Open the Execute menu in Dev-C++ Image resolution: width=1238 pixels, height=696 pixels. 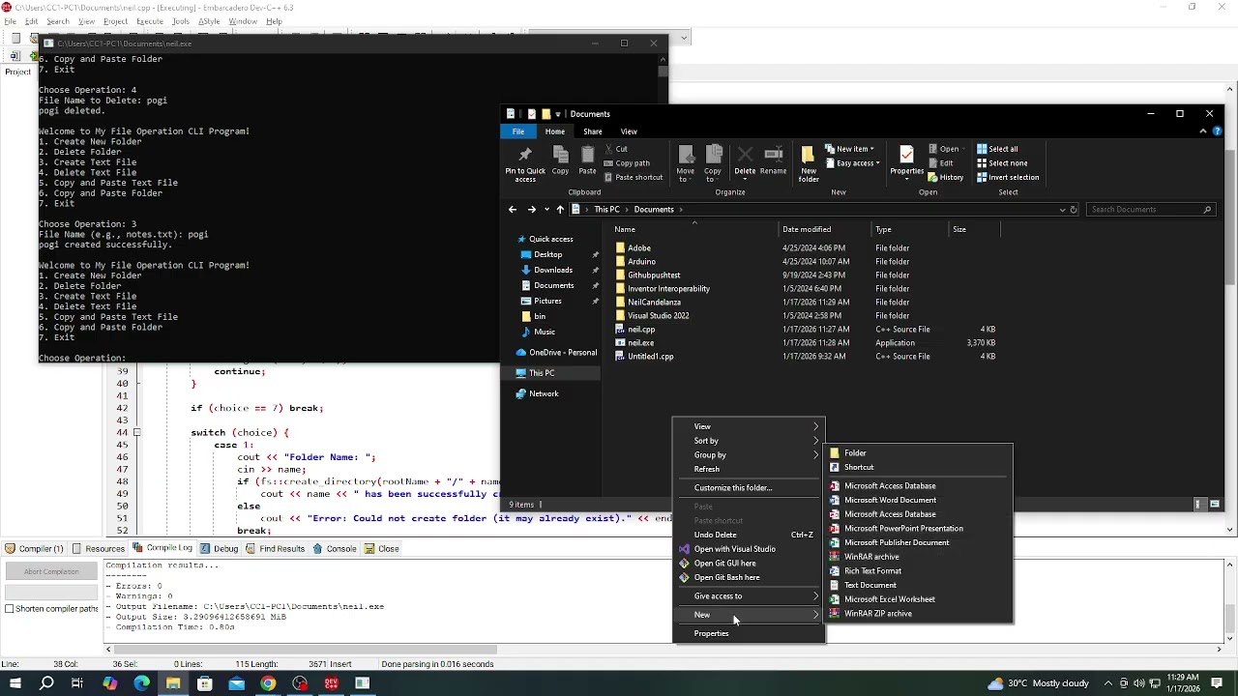click(x=150, y=21)
